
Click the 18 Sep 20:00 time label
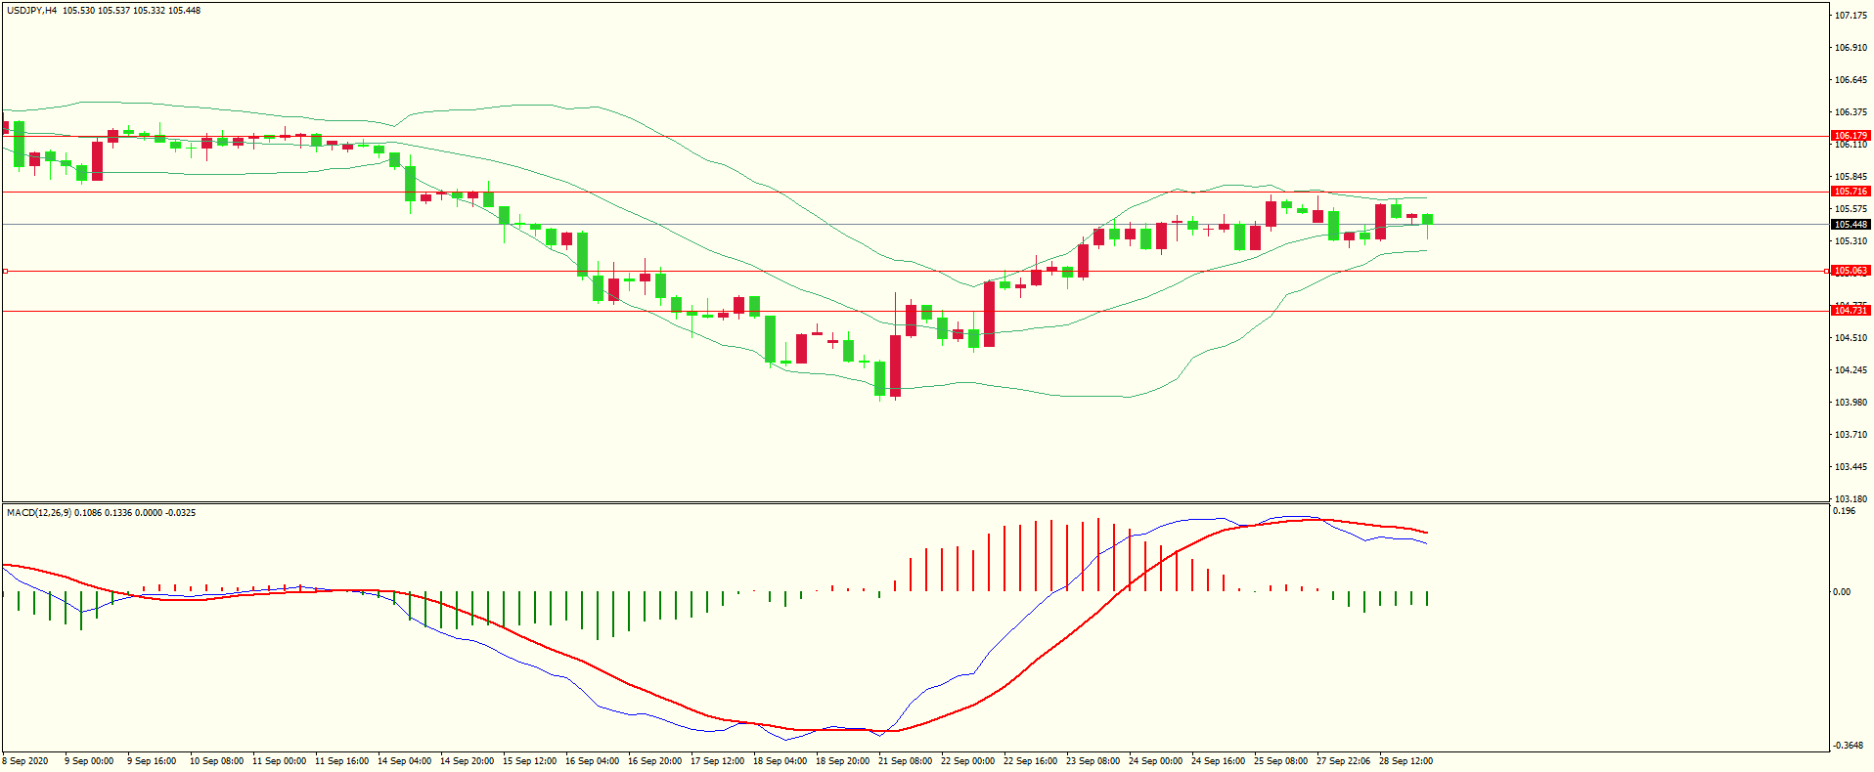[842, 761]
